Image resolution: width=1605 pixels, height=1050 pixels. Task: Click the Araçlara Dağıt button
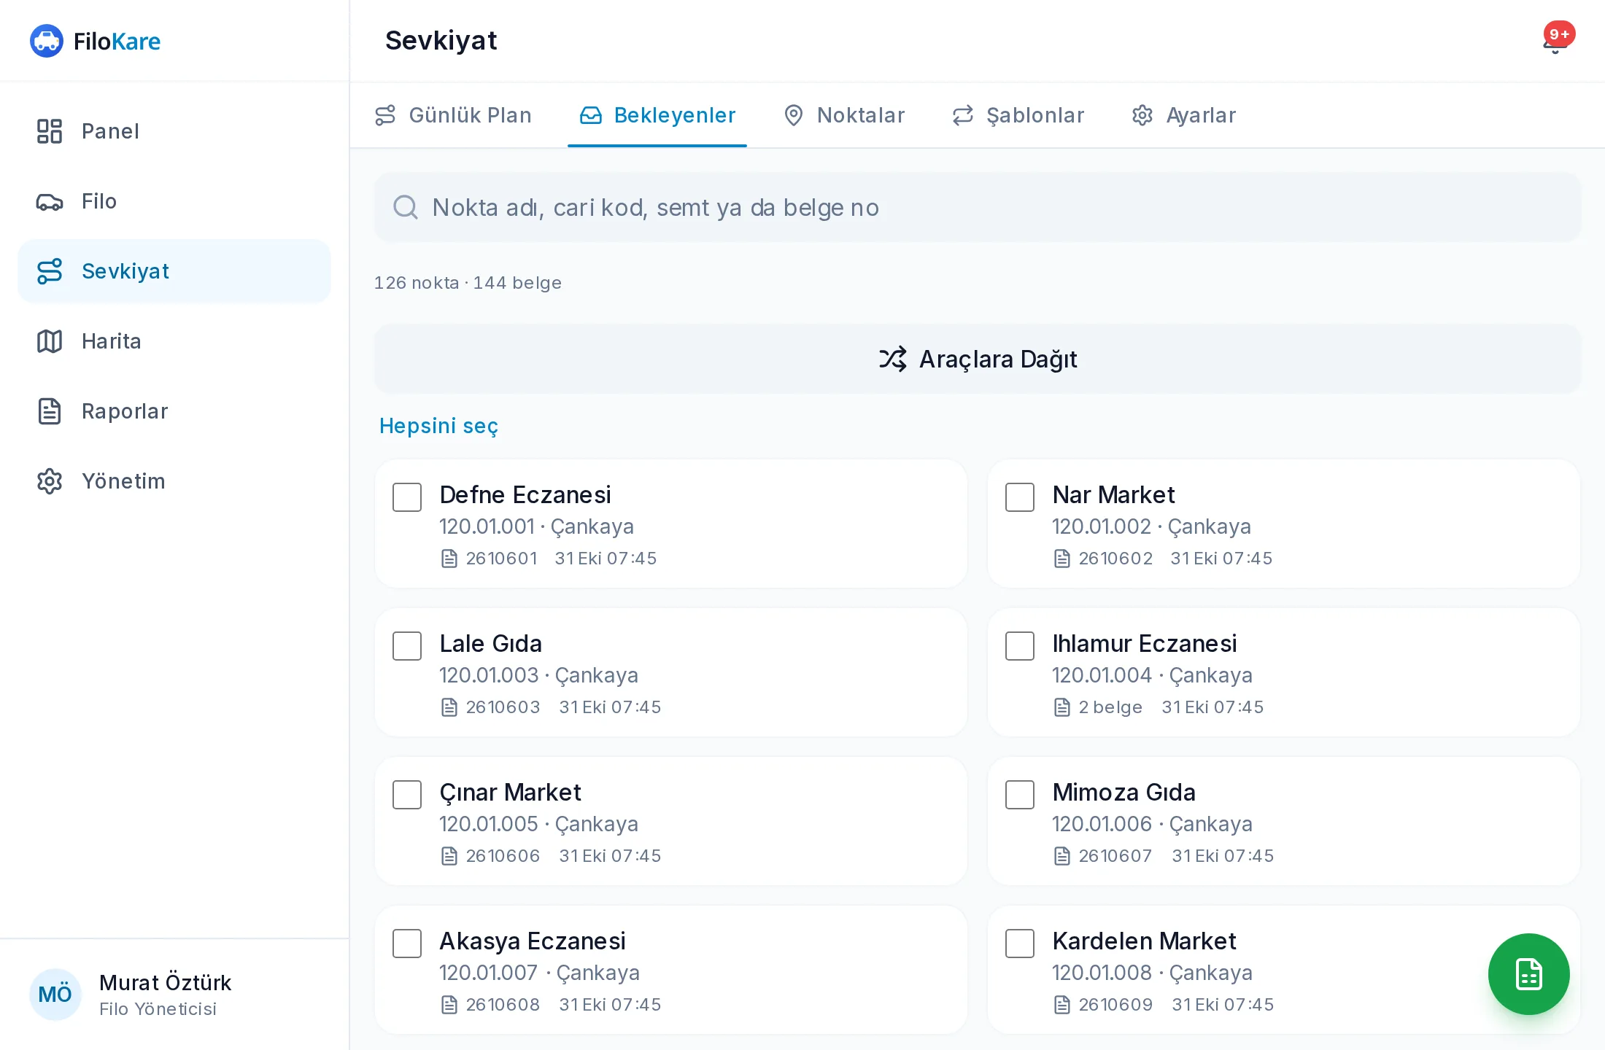point(978,359)
